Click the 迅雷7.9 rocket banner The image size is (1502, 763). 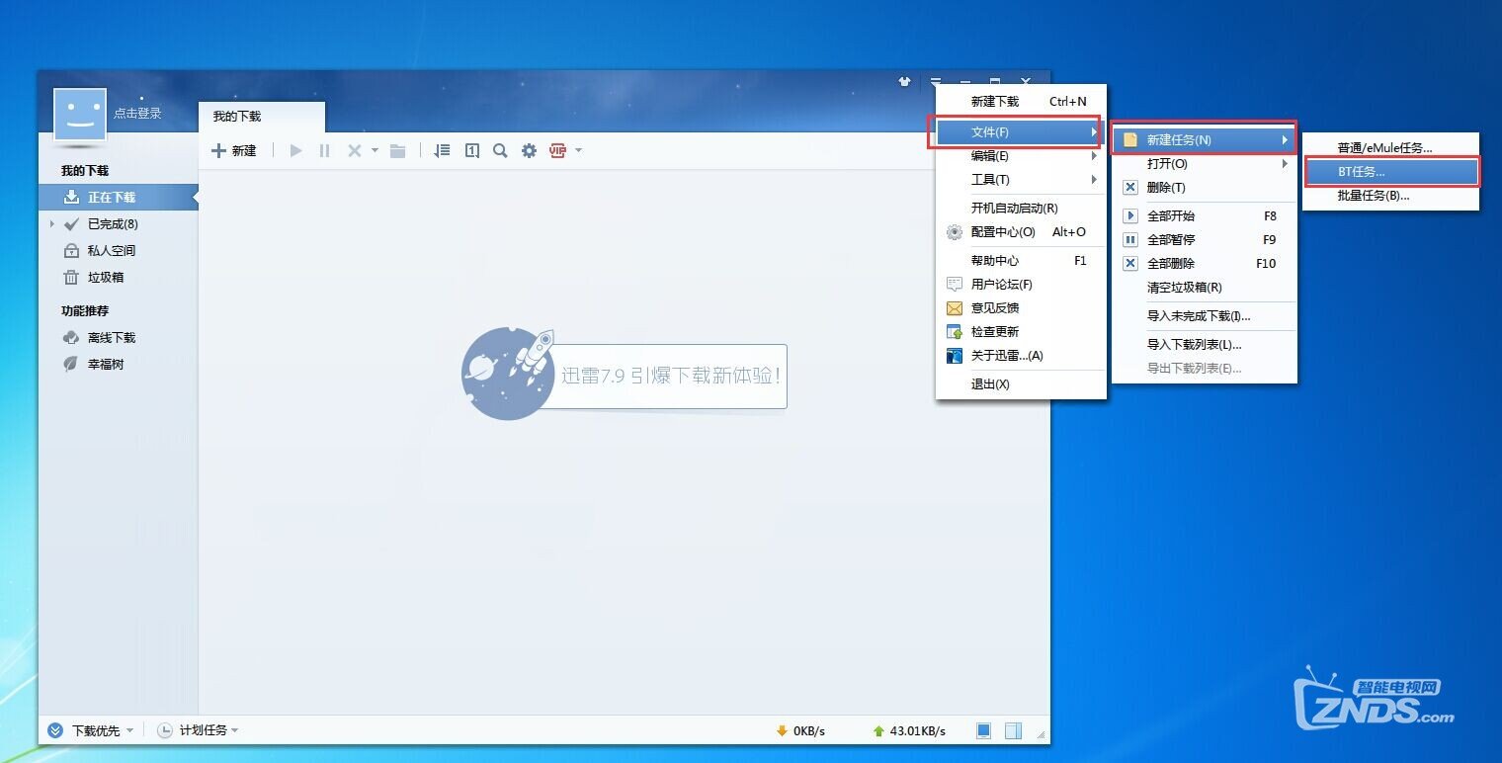click(624, 375)
